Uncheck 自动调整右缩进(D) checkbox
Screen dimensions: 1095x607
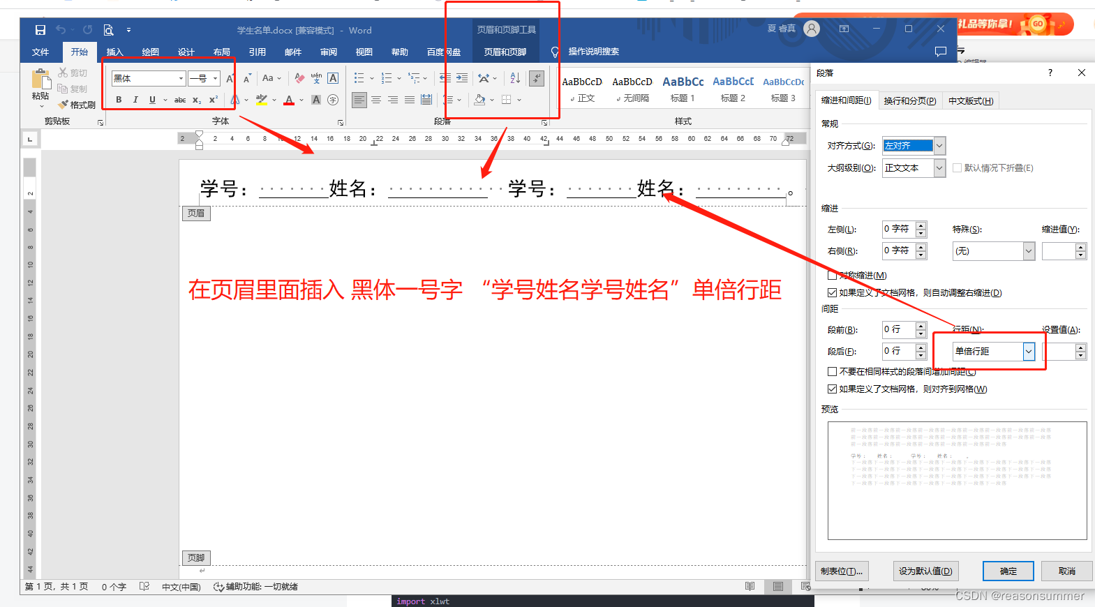click(833, 293)
